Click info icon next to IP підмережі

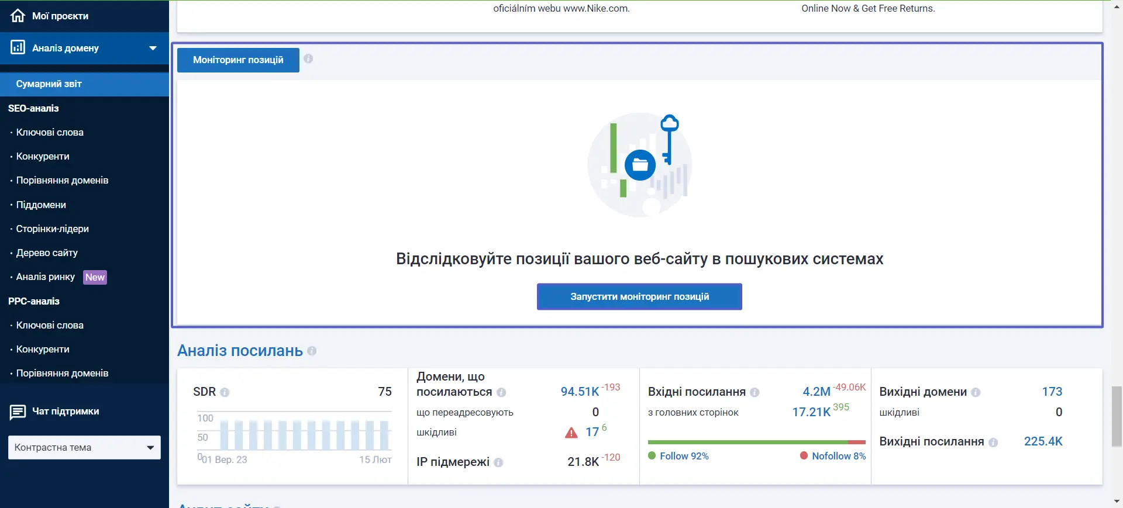click(498, 462)
